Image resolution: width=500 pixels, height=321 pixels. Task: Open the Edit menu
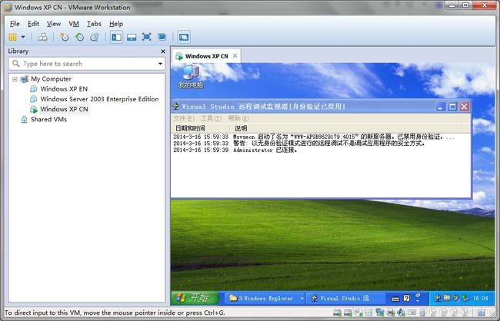coord(33,24)
